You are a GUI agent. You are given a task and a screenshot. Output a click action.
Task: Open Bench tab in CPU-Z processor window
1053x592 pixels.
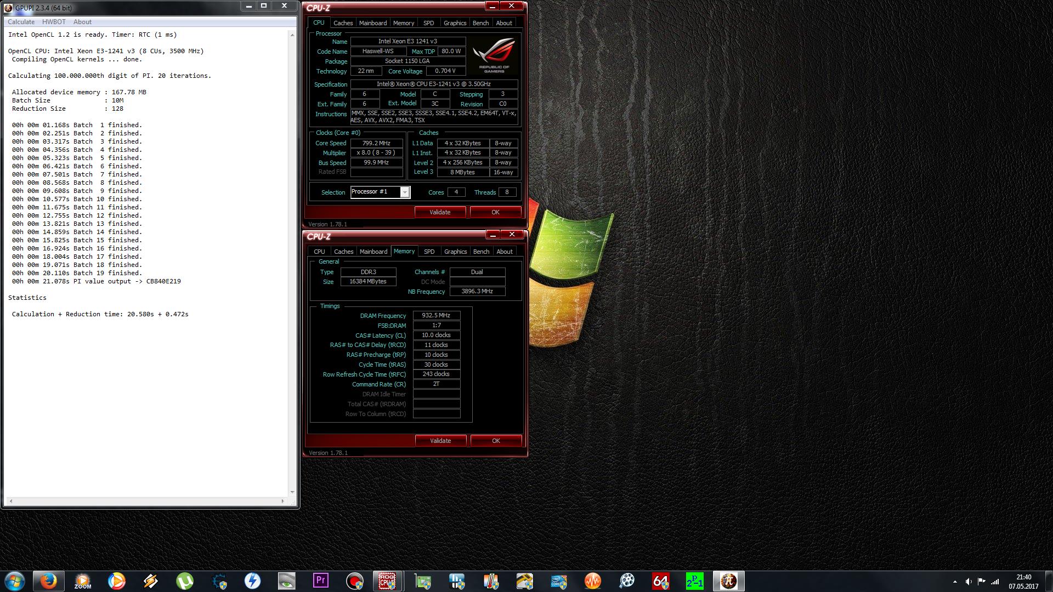click(480, 23)
